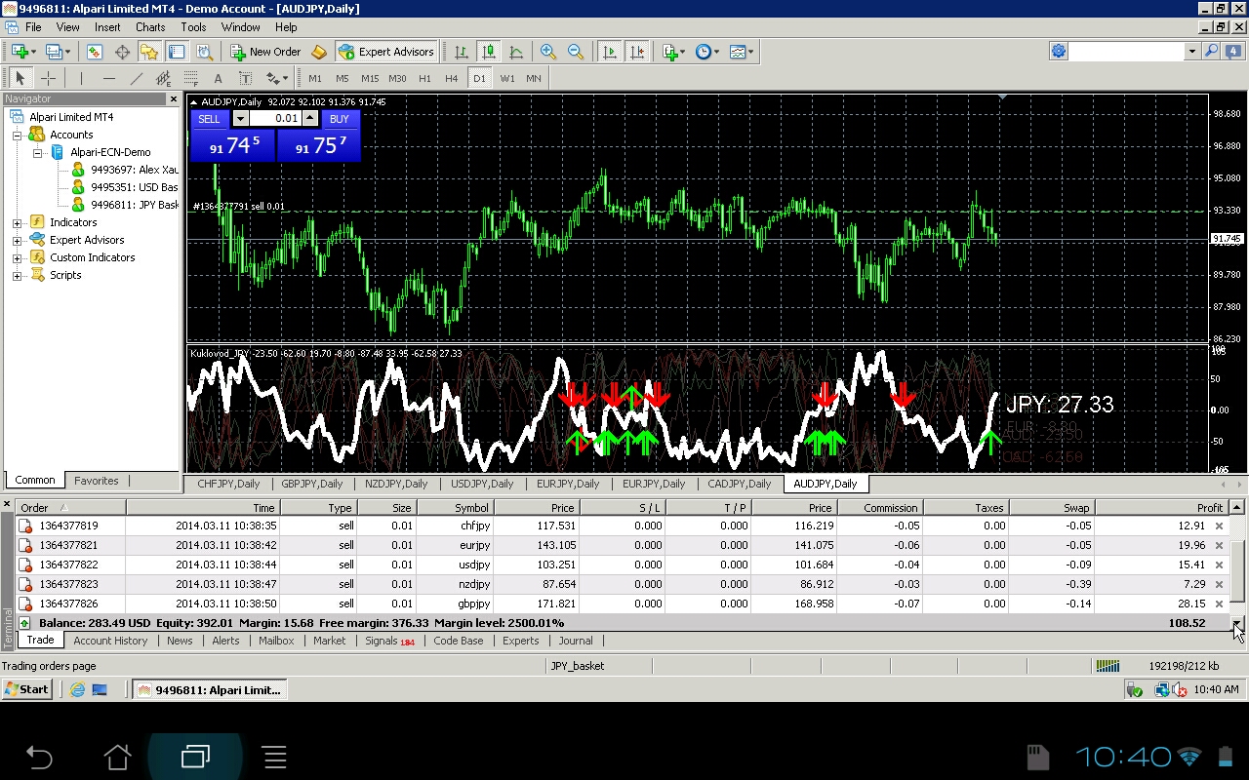Toggle the Terminal window icon
The image size is (1249, 780).
coord(177,52)
